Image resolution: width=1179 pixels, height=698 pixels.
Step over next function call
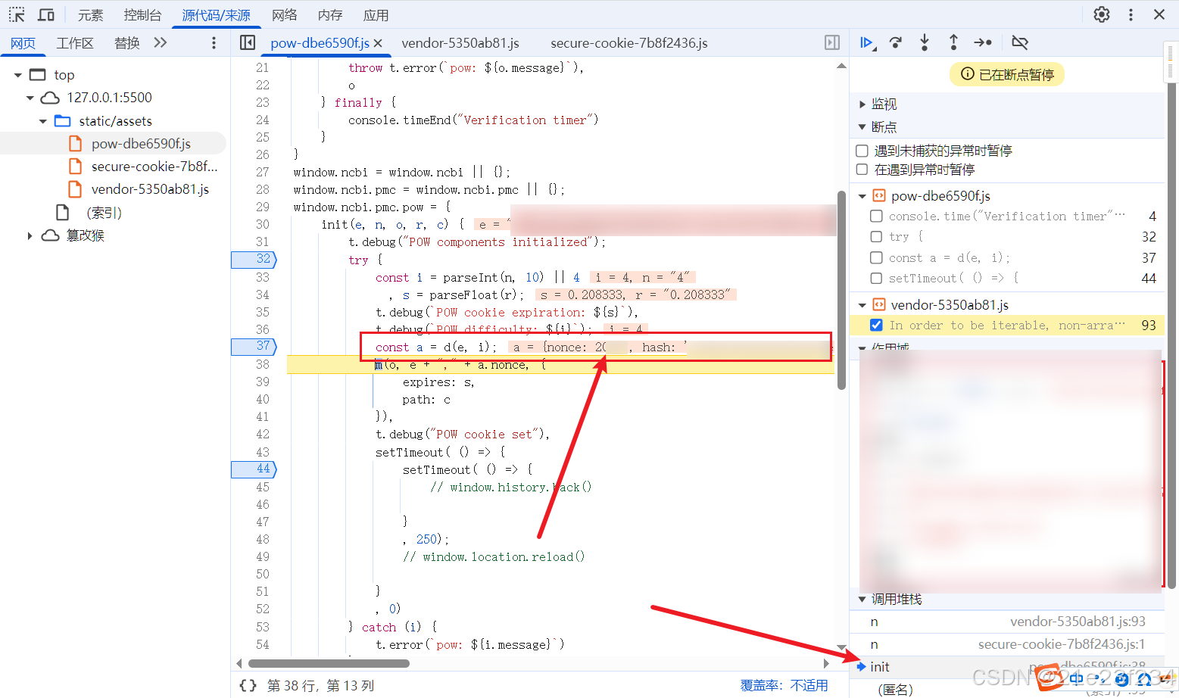[896, 42]
